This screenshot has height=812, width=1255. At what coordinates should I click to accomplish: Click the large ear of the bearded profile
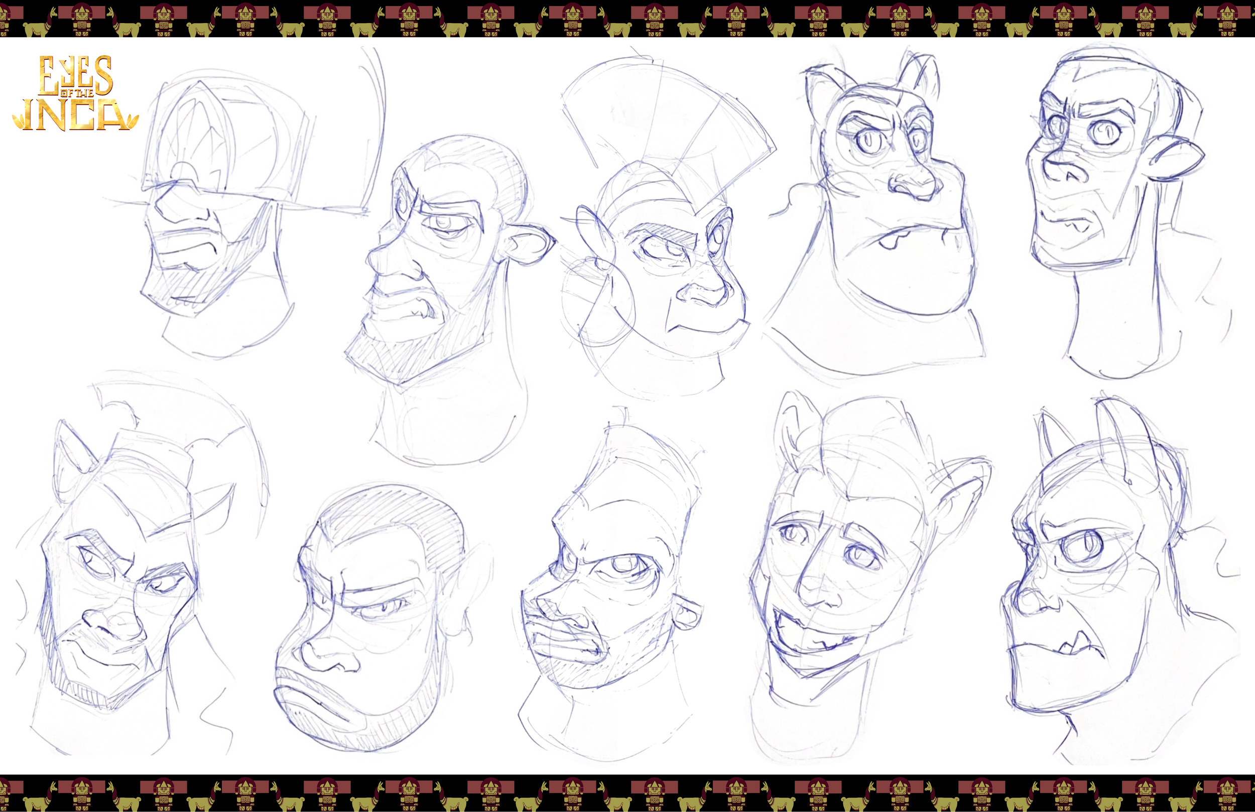pos(530,243)
